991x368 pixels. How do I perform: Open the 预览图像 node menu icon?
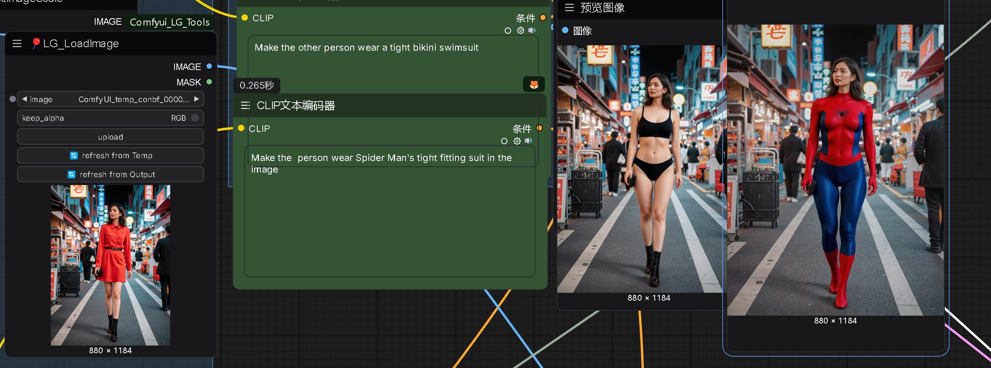pyautogui.click(x=569, y=8)
